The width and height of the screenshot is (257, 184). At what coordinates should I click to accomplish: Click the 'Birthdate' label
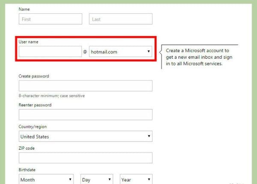click(x=27, y=170)
